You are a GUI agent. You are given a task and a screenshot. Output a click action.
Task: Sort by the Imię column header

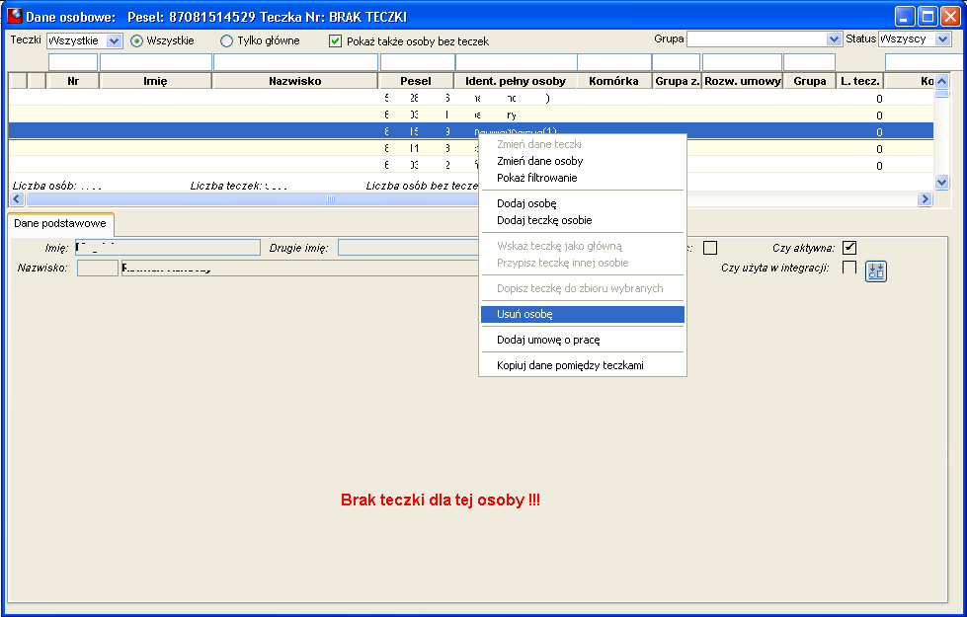coord(155,81)
